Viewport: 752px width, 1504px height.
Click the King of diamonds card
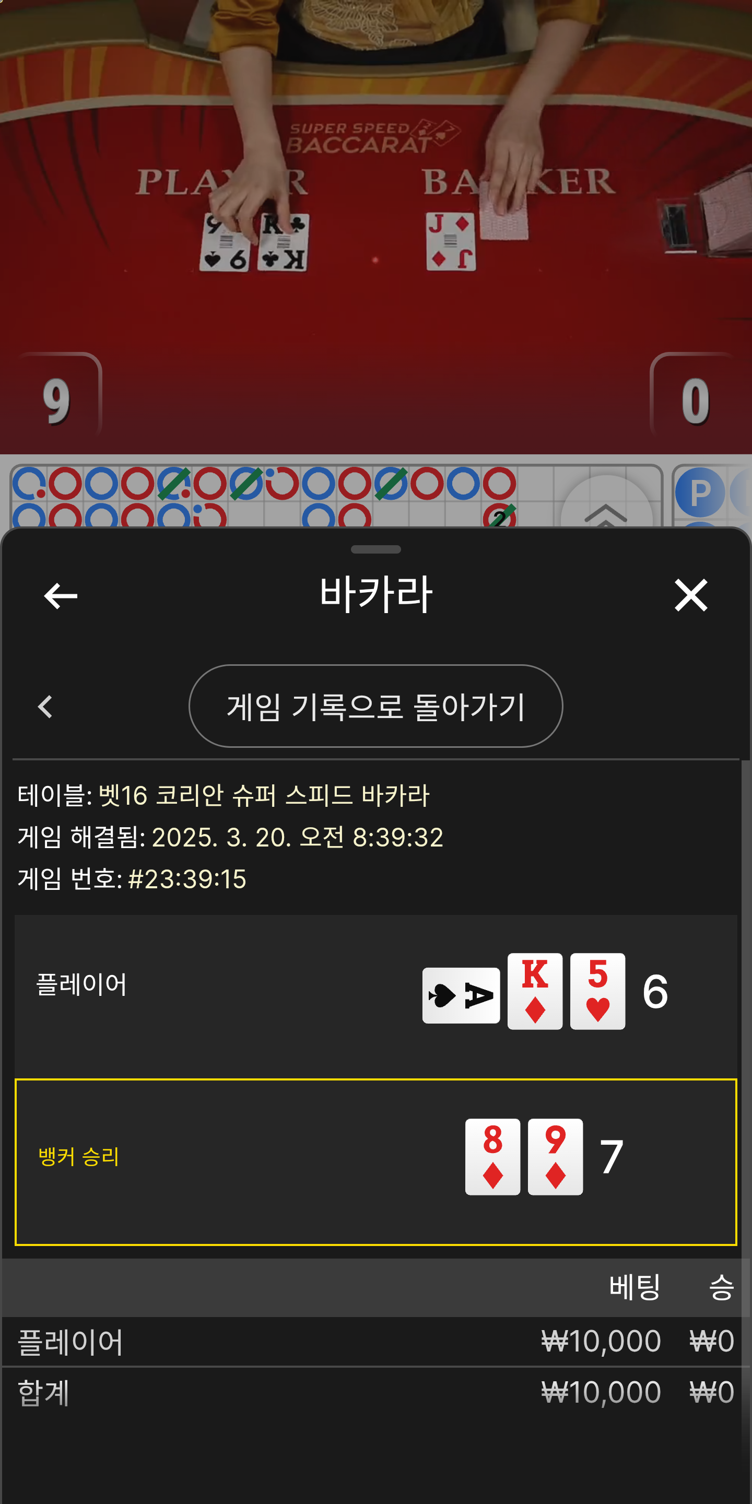pyautogui.click(x=535, y=991)
